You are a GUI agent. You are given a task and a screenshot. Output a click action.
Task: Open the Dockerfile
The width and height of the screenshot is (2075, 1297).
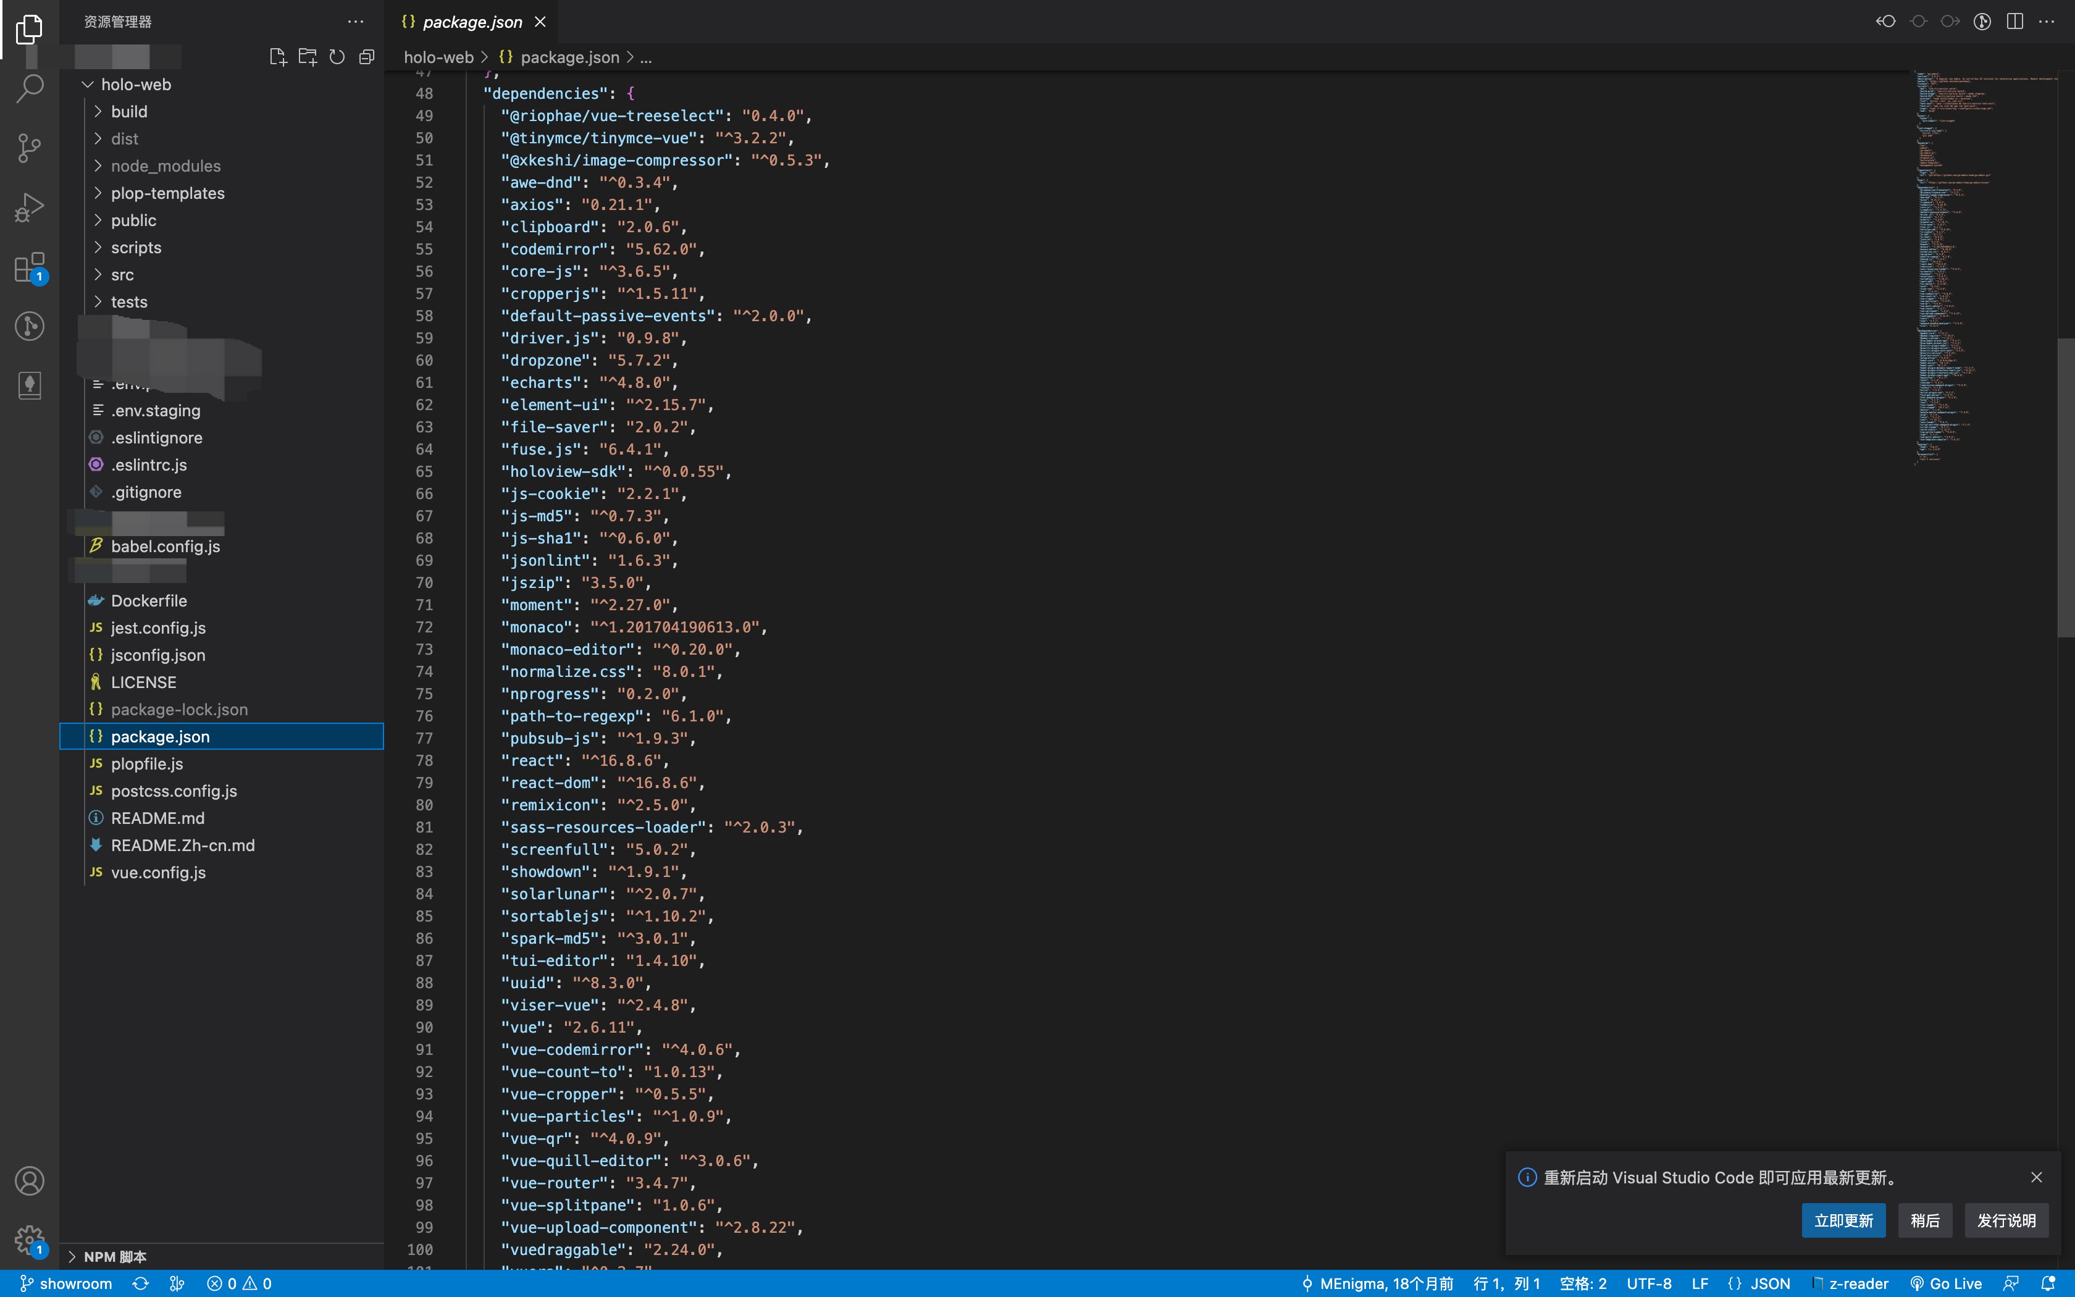[x=222, y=600]
